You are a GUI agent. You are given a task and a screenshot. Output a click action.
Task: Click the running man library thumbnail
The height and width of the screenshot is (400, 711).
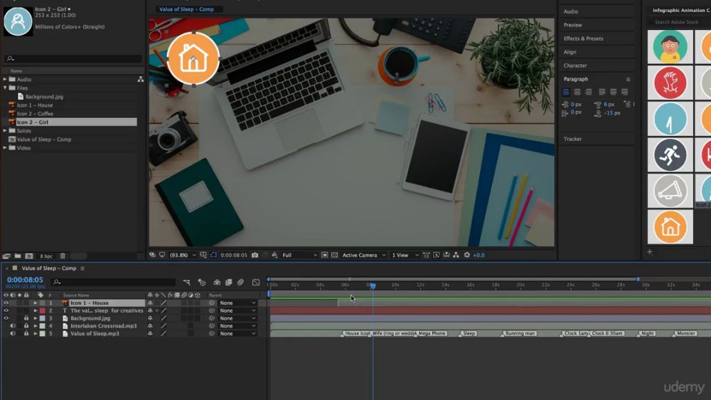[670, 155]
